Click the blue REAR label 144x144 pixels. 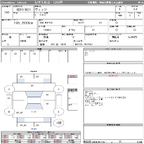(x=34, y=129)
